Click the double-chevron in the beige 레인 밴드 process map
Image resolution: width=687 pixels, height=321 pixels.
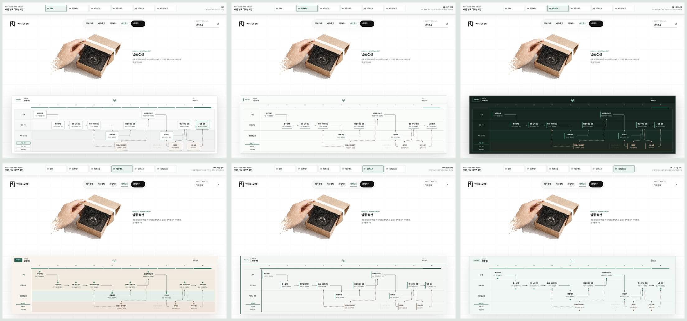[x=115, y=261]
